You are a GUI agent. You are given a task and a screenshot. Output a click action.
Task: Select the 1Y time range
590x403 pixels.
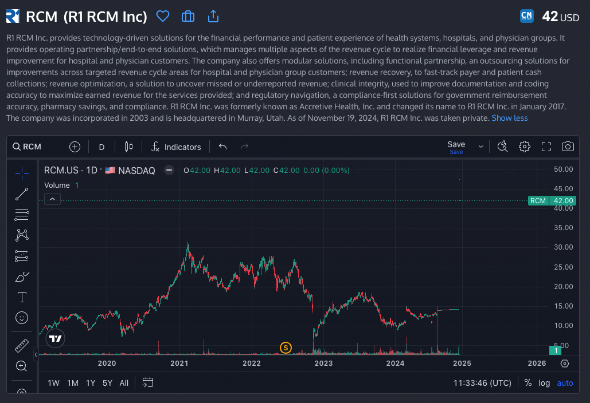point(91,383)
